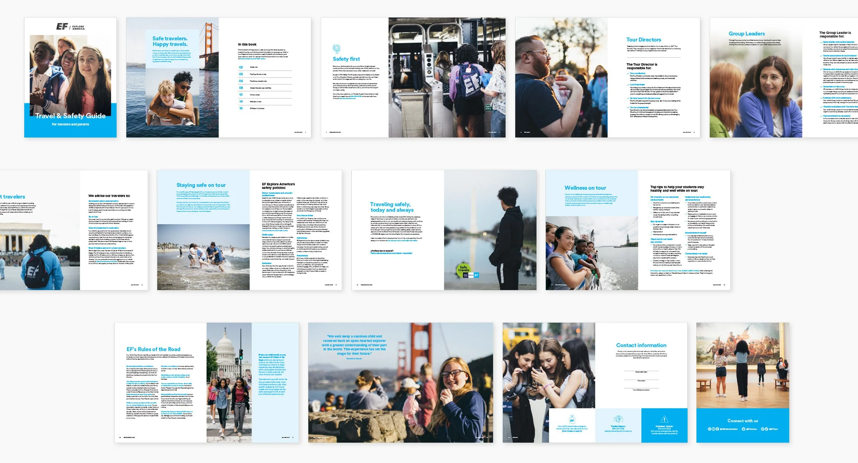Click the globe headset Traveler Support icon

click(618, 419)
